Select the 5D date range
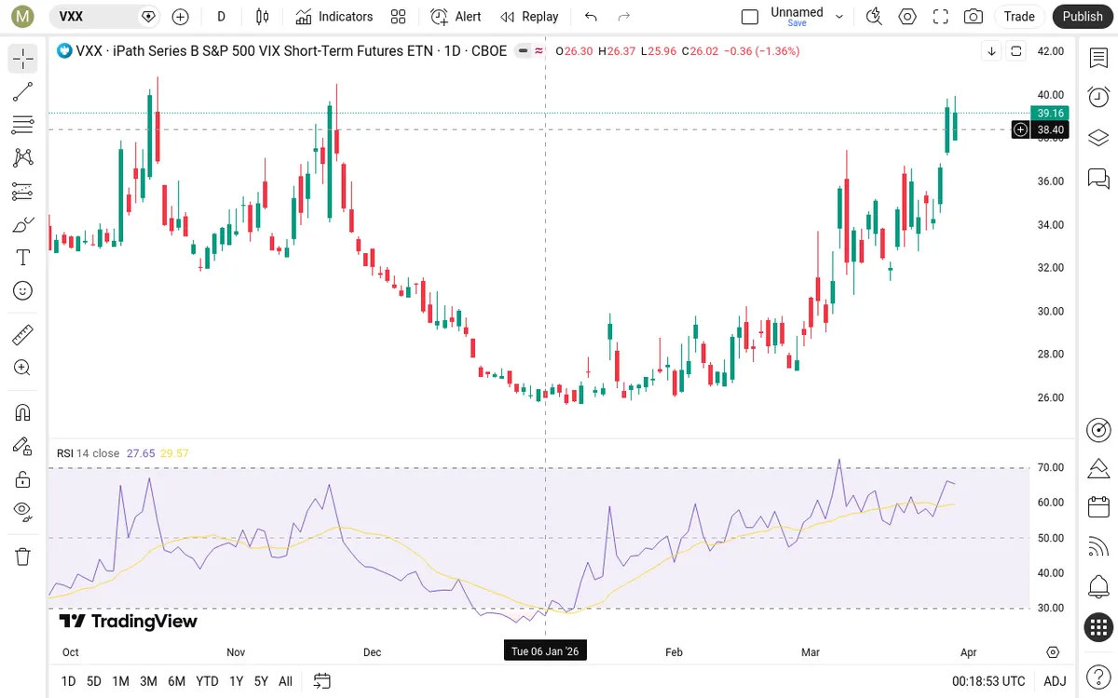This screenshot has height=698, width=1118. click(94, 681)
